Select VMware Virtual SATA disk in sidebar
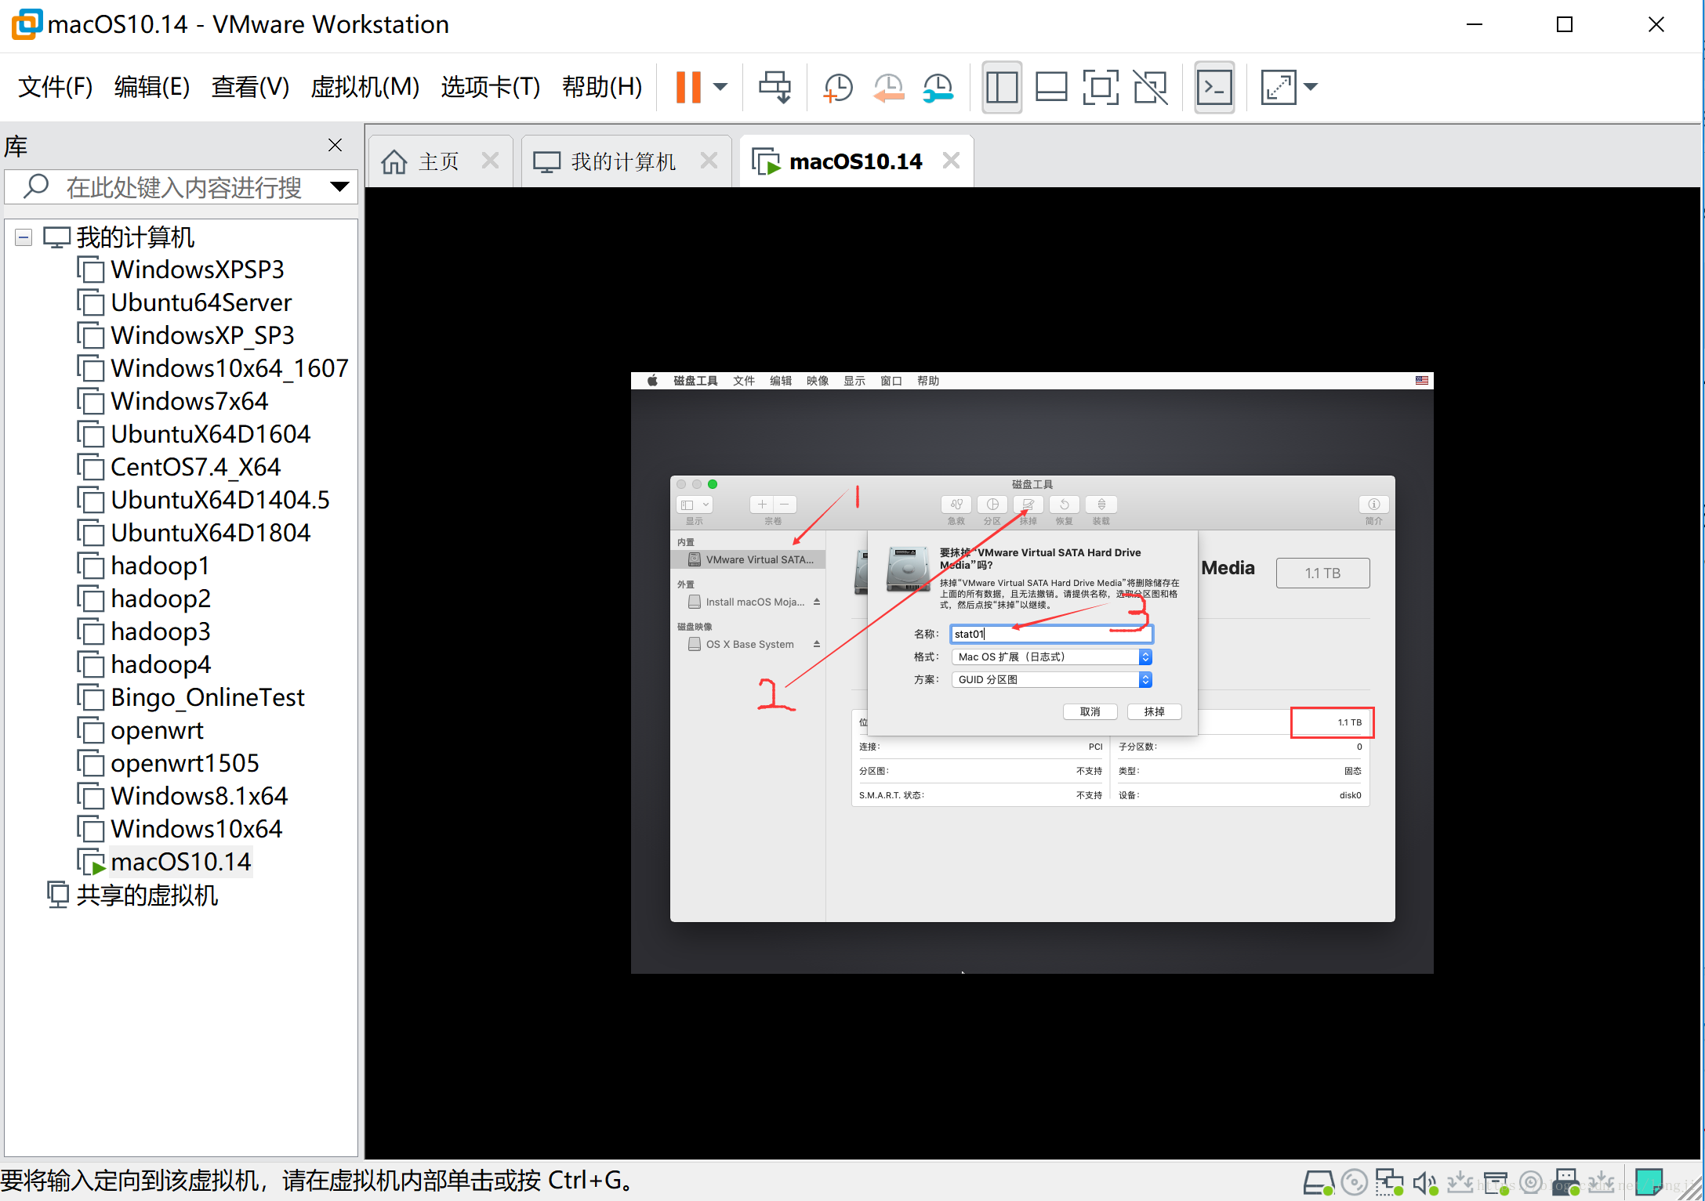The height and width of the screenshot is (1201, 1705). point(749,559)
